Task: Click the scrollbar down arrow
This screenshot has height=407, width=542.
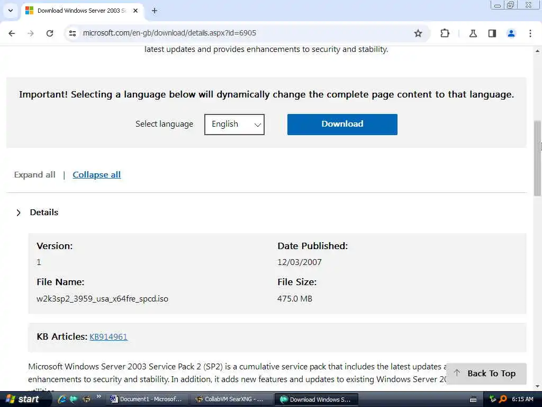Action: pos(537,386)
